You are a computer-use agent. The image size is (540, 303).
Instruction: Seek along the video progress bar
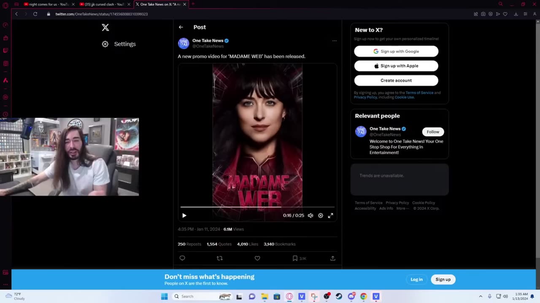(x=257, y=207)
